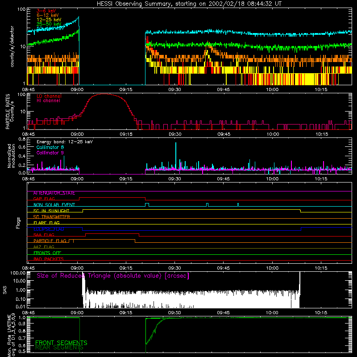Screen dimensions: 357x357
Task: Select the green 25-50 keV legend label
Action: [x=49, y=24]
